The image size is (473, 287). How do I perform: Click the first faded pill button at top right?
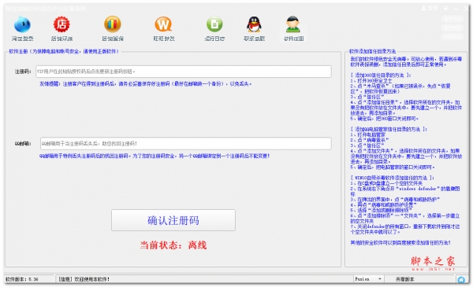pyautogui.click(x=453, y=19)
